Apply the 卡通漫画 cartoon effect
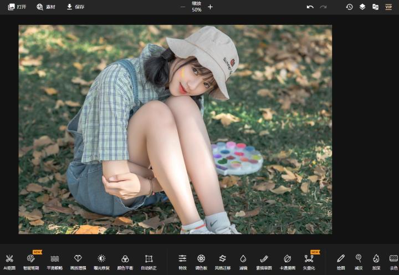The width and height of the screenshot is (399, 275). click(287, 261)
